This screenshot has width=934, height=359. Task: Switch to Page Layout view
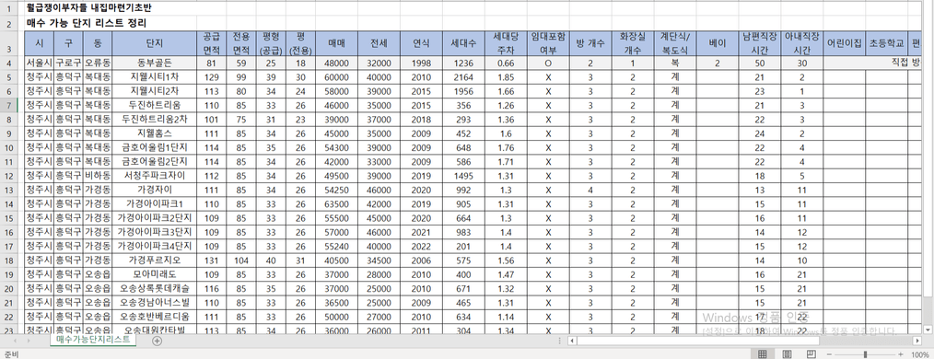(x=787, y=354)
